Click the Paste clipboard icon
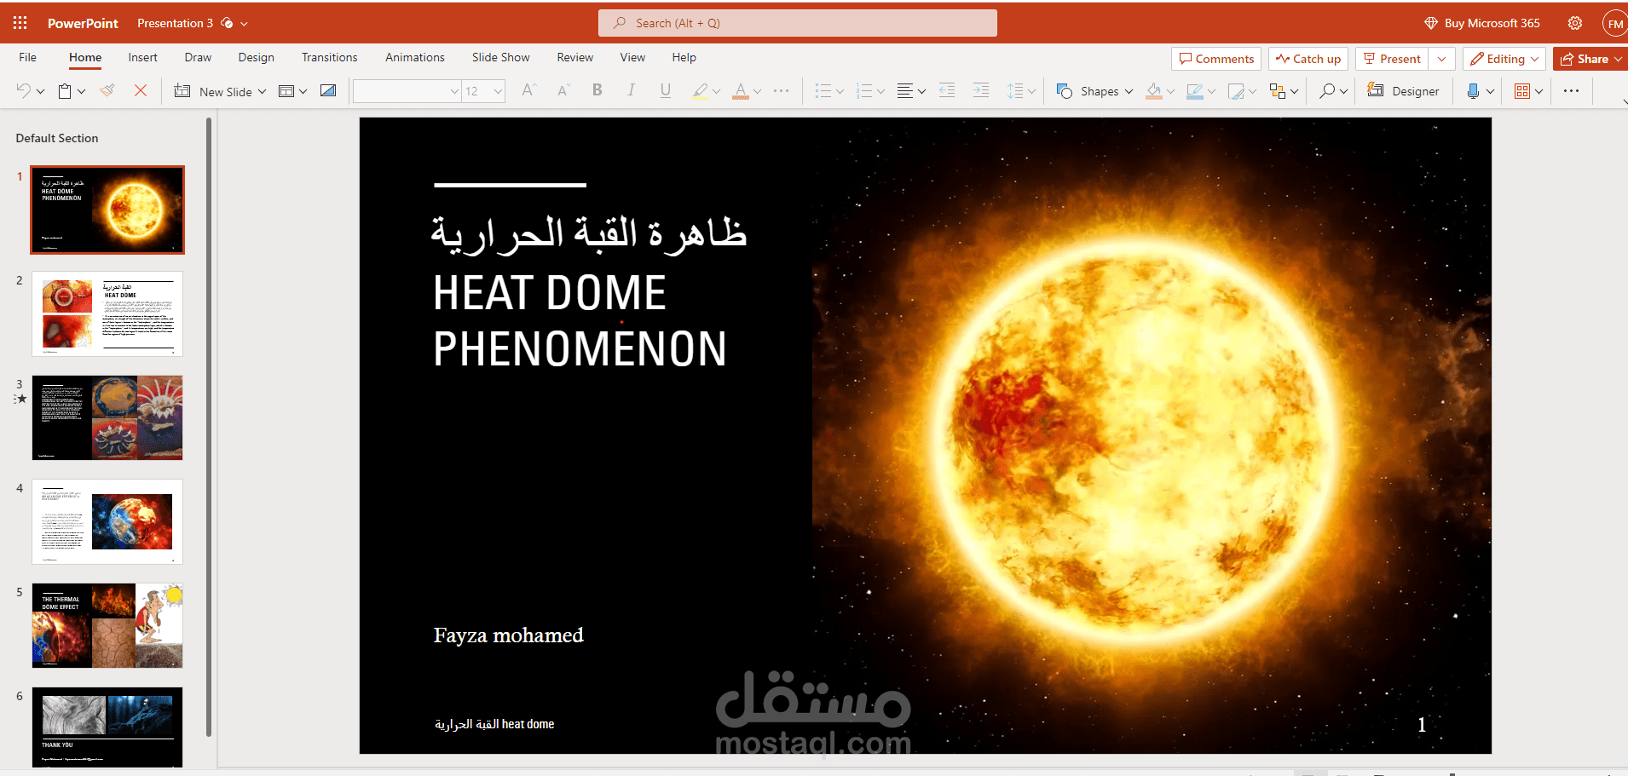The width and height of the screenshot is (1628, 776). (x=65, y=90)
